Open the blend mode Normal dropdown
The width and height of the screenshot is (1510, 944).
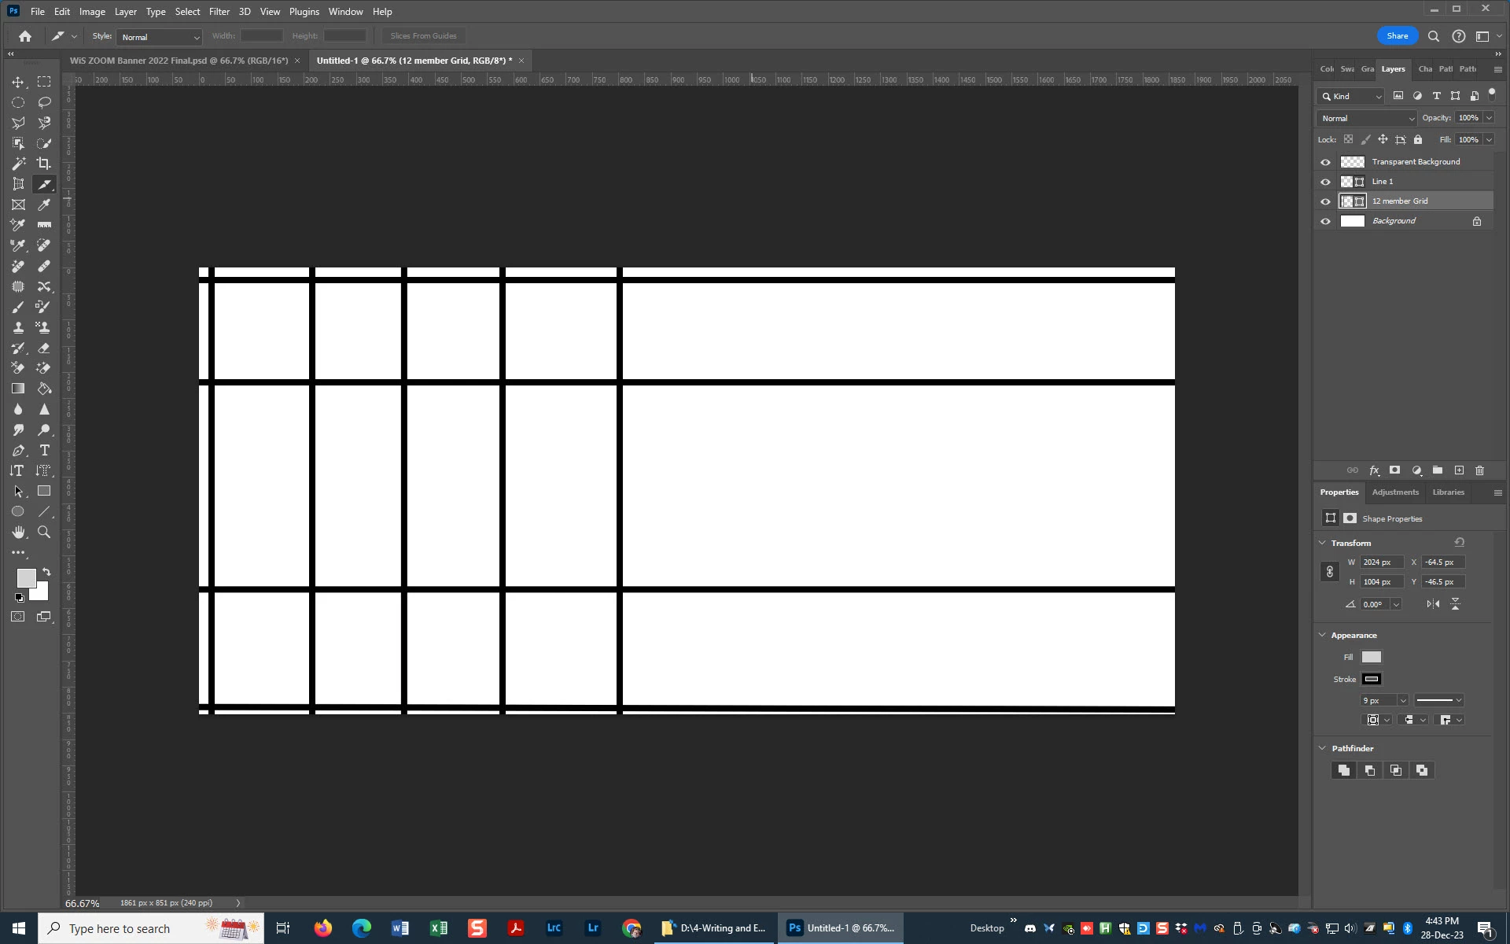[1367, 118]
